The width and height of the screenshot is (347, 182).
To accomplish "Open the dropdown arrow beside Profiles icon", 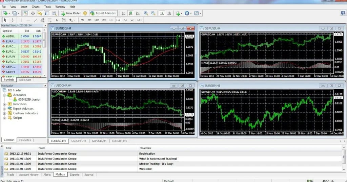I will [18, 13].
